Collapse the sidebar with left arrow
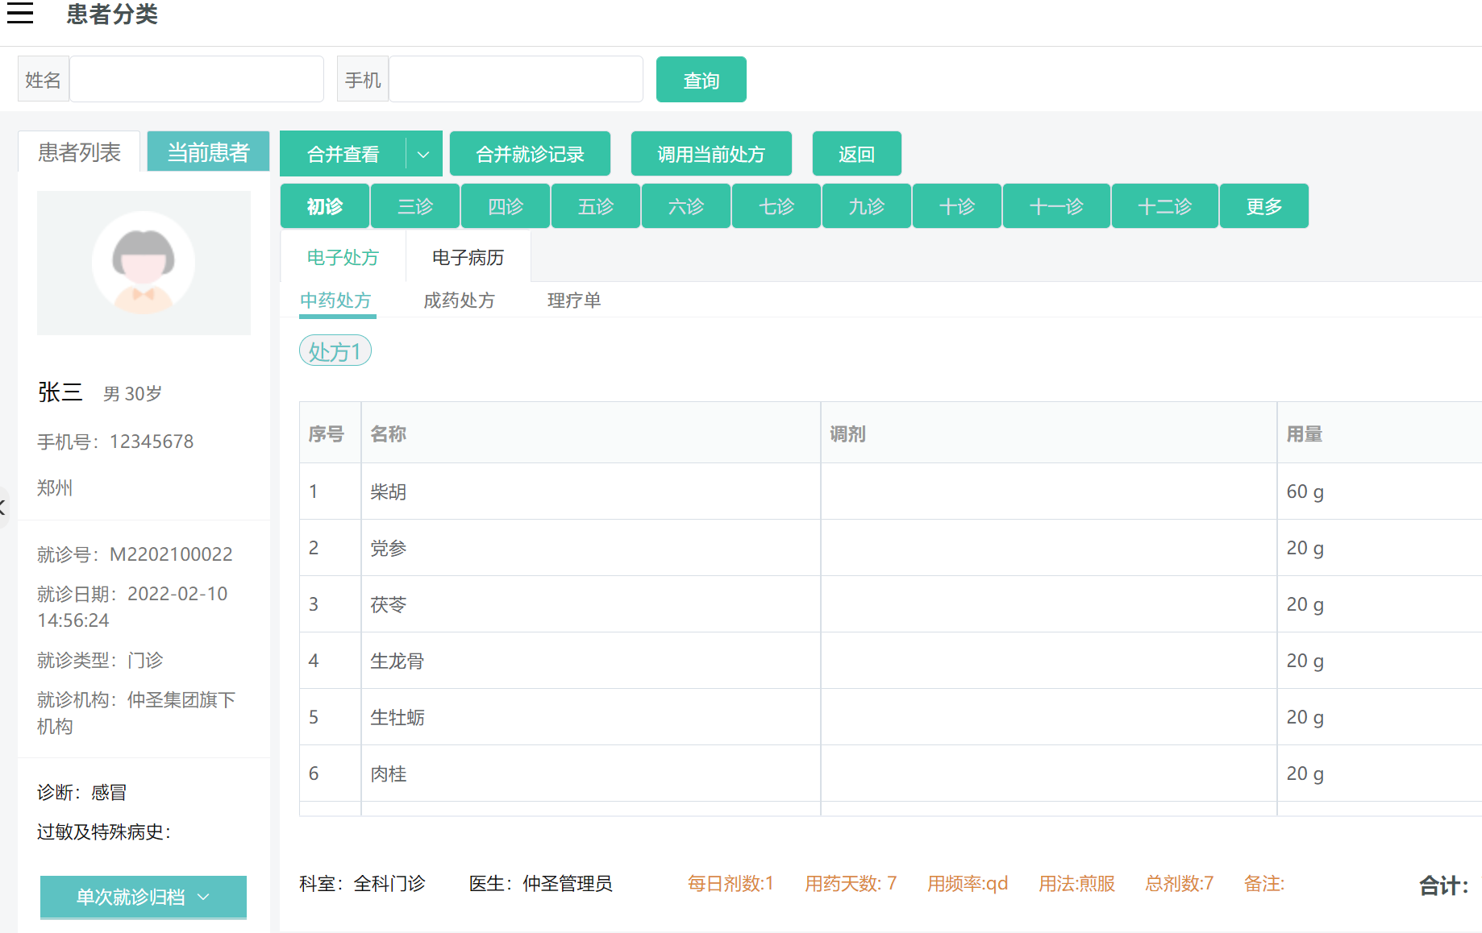The image size is (1482, 933). pos(3,507)
